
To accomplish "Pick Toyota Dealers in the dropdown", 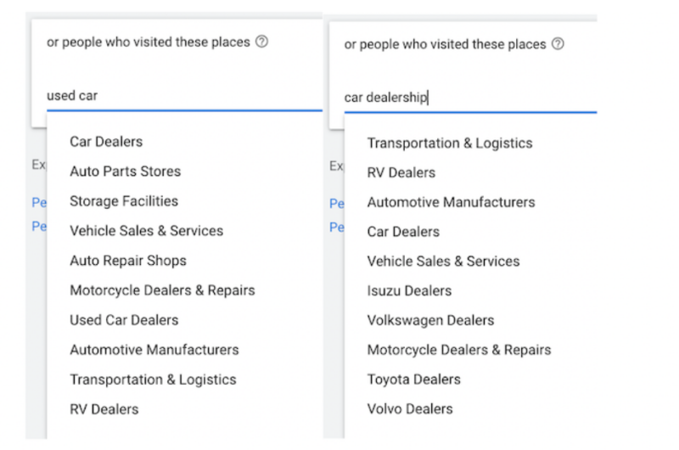I will click(413, 380).
